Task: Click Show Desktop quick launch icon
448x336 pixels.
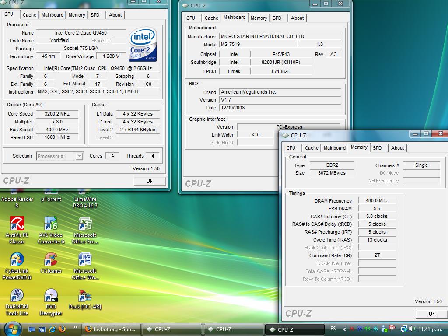Action: coord(31,329)
